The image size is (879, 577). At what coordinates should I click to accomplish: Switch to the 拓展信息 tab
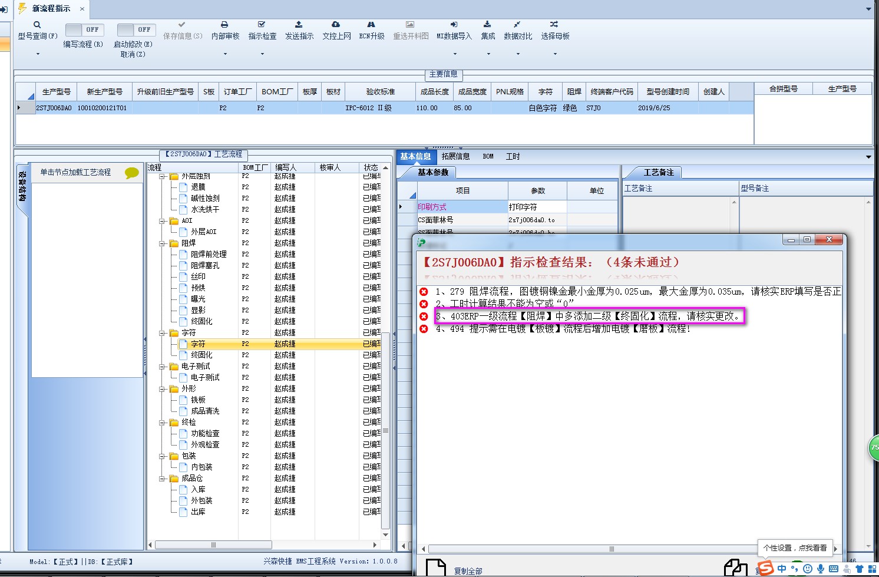[x=455, y=156]
